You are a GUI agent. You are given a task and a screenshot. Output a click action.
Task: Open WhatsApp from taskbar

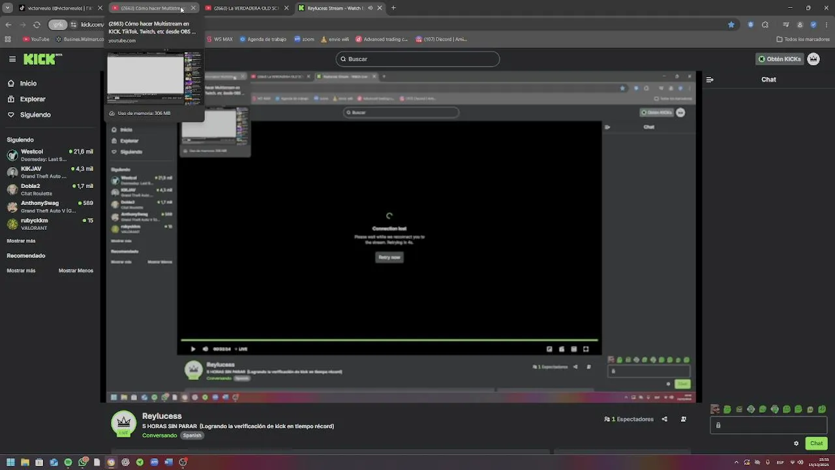point(83,462)
